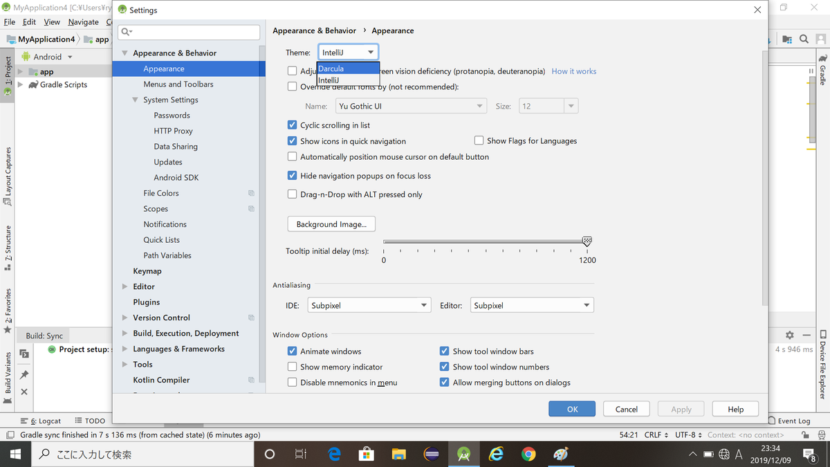The image size is (830, 467).
Task: Click the search icon in main toolbar
Action: tap(804, 39)
